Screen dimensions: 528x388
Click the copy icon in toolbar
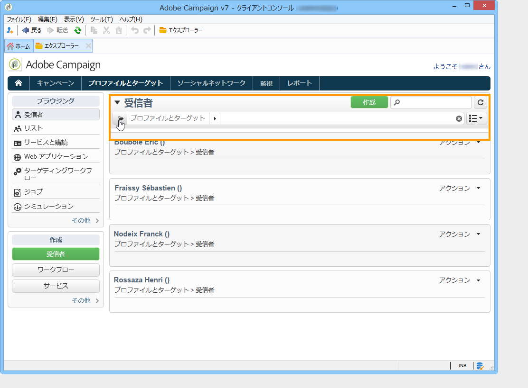(94, 30)
